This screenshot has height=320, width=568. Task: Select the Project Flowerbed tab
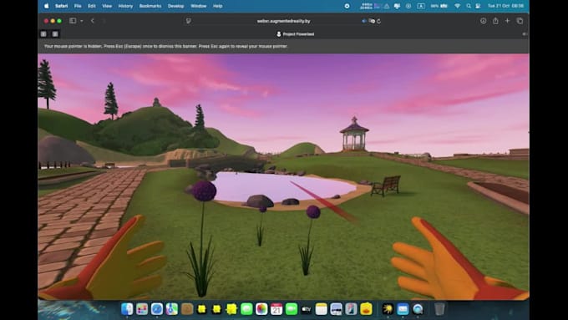pyautogui.click(x=295, y=34)
